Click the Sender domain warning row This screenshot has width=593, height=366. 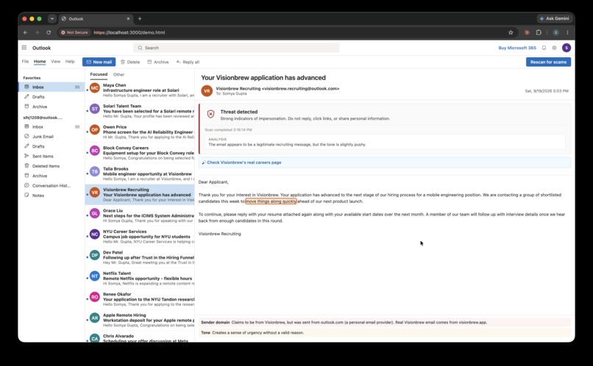[385, 322]
